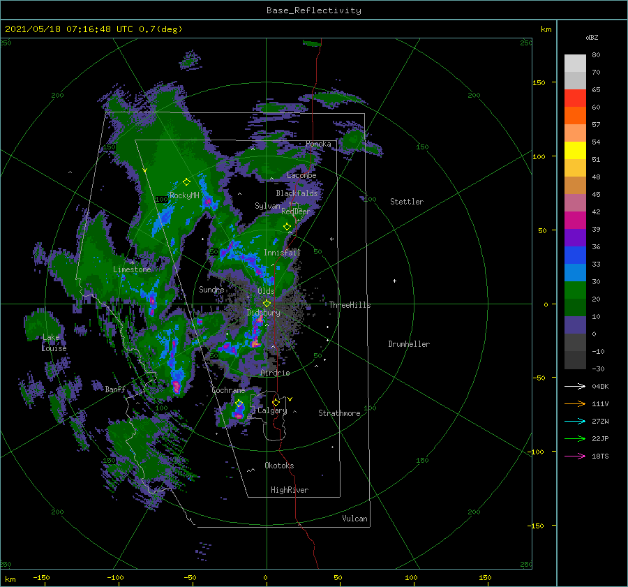Click the Airdrie city label
The width and height of the screenshot is (628, 587).
[275, 373]
